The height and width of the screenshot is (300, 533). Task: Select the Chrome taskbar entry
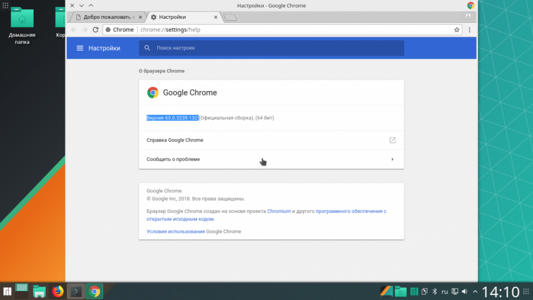click(94, 292)
